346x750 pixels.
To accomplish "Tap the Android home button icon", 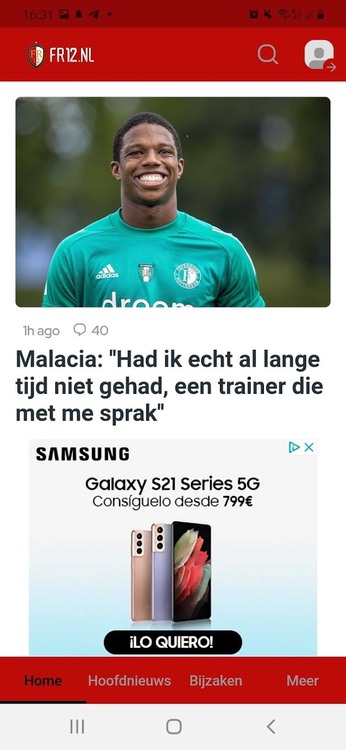I will click(x=173, y=726).
